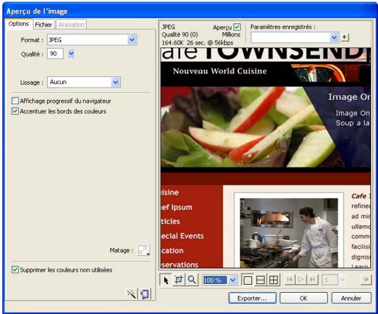The image size is (378, 314).
Task: Open the Format JPEG dropdown
Action: point(132,40)
